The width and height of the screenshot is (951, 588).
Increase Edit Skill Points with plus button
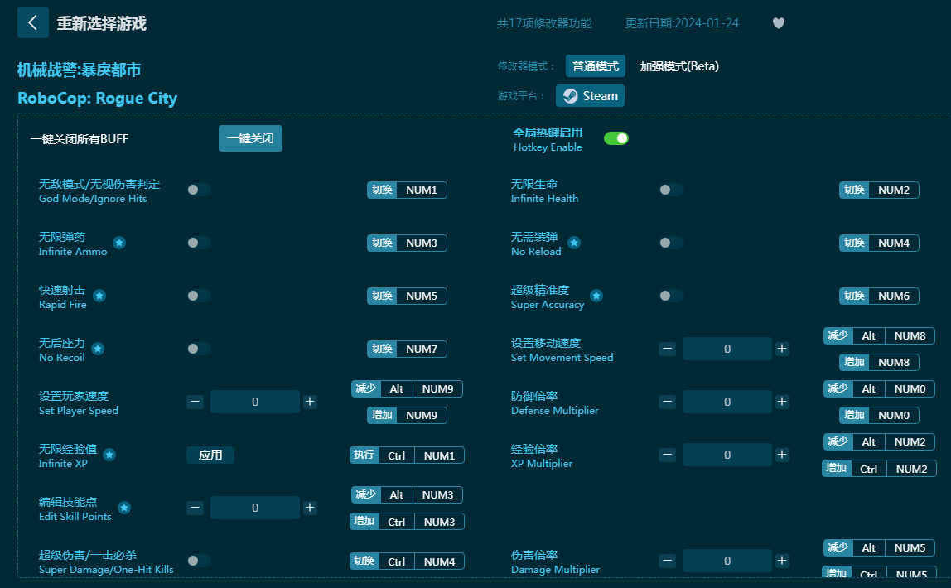tap(310, 508)
